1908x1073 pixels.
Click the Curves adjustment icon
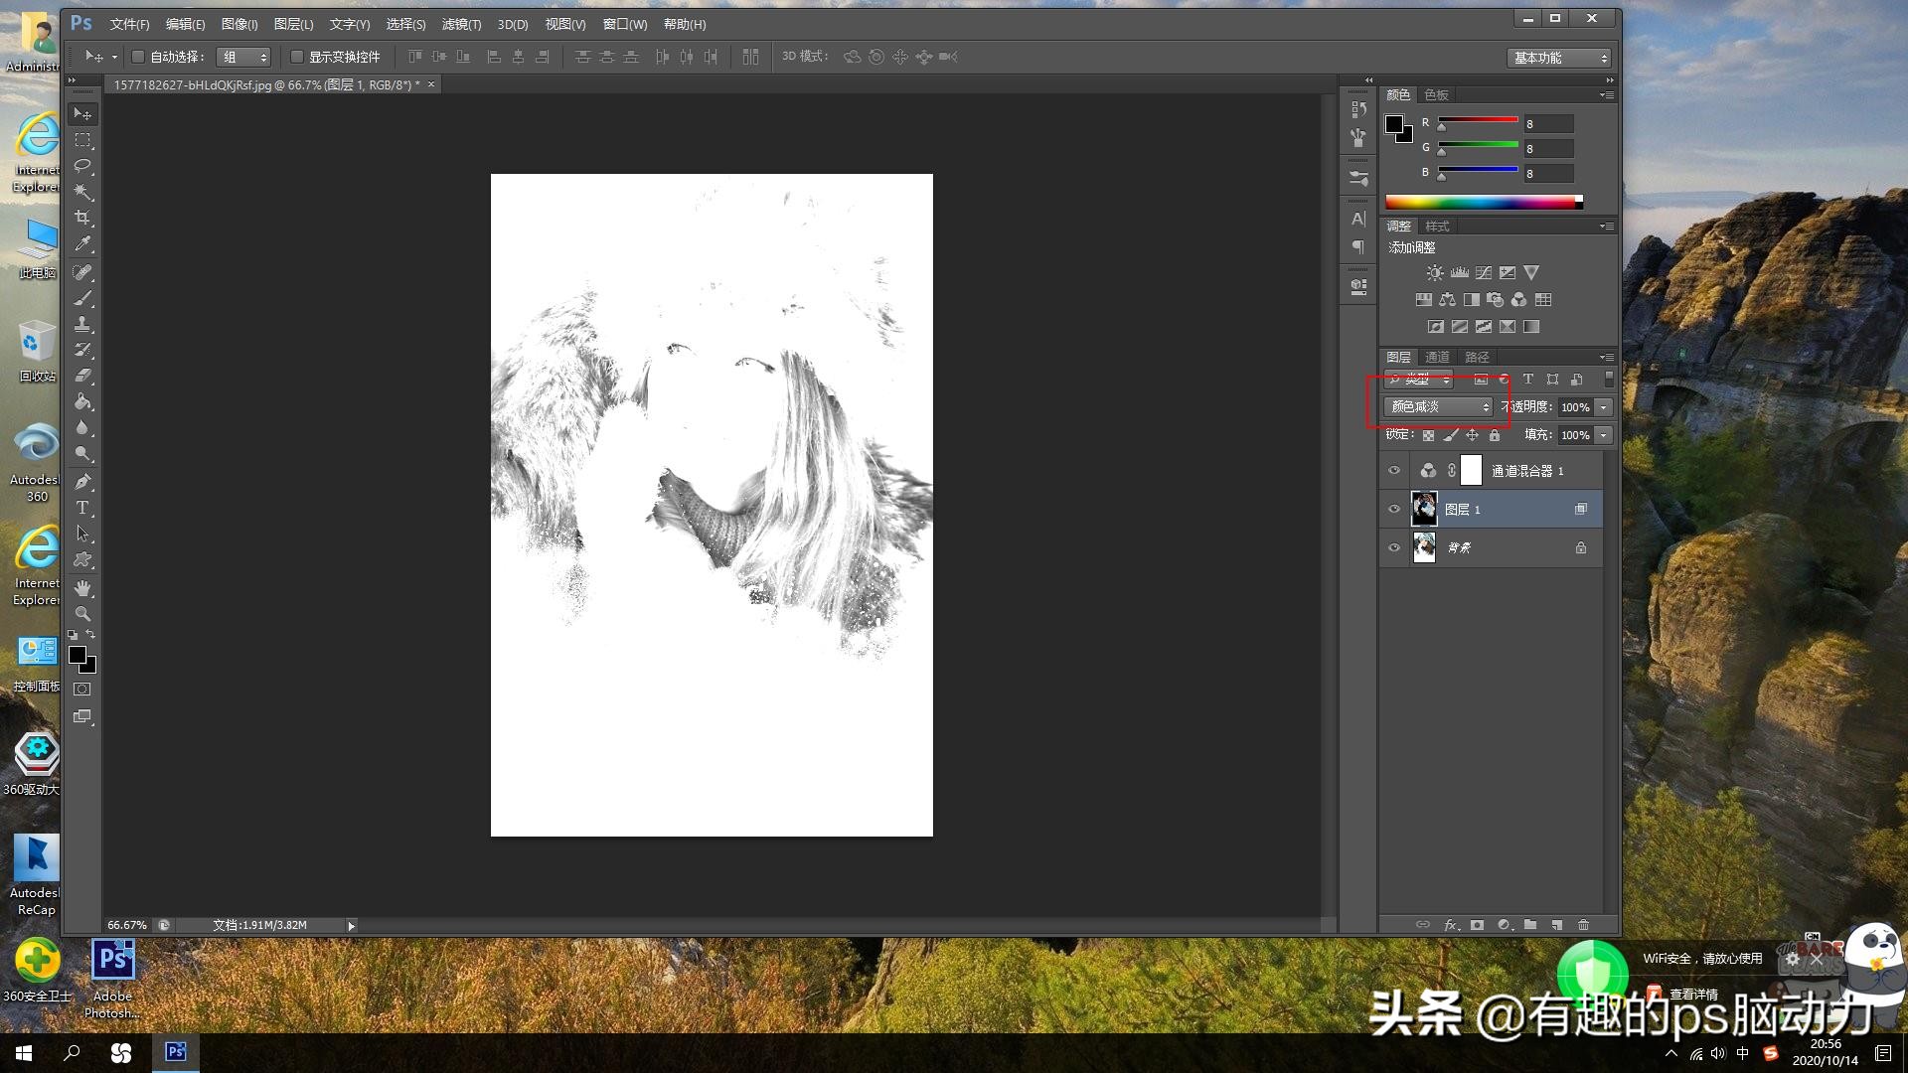coord(1483,272)
